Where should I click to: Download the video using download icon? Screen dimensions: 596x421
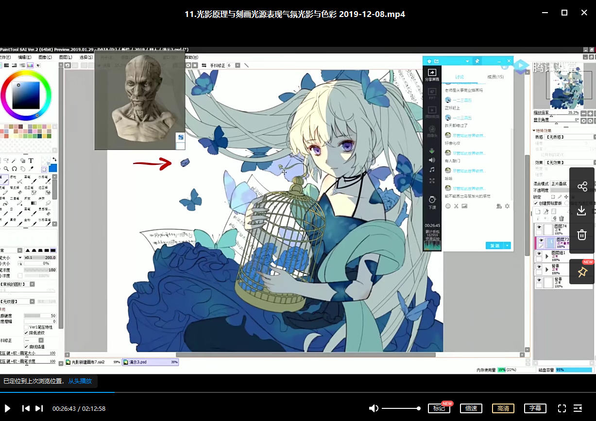click(582, 210)
